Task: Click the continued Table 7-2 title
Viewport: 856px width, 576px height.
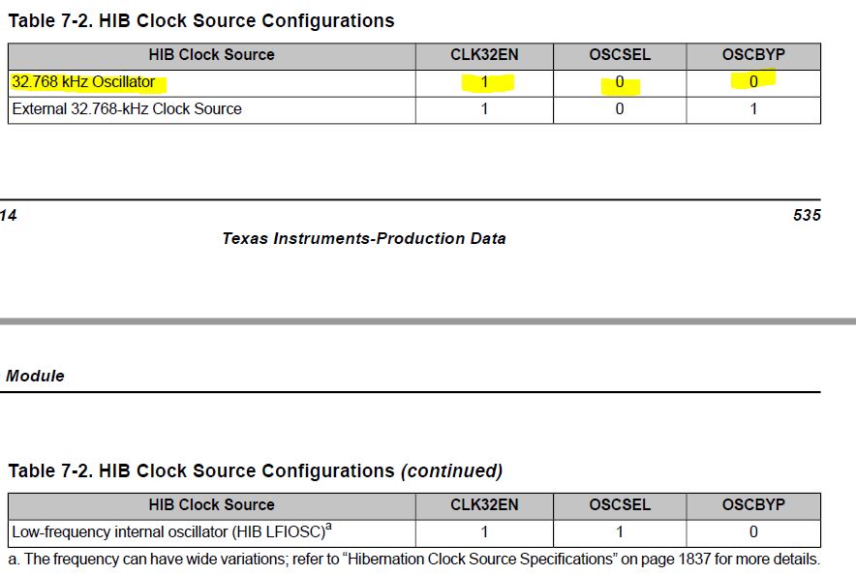Action: [x=256, y=471]
